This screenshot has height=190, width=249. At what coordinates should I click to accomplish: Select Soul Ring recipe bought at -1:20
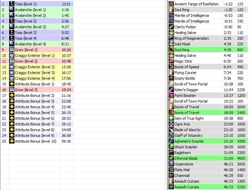[182, 10]
